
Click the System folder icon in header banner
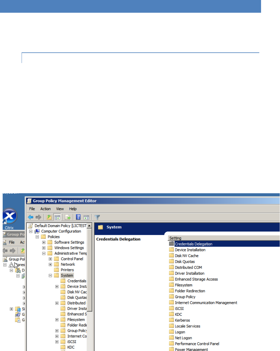point(101,227)
